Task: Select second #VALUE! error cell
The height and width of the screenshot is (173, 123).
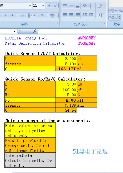Action: [87, 43]
